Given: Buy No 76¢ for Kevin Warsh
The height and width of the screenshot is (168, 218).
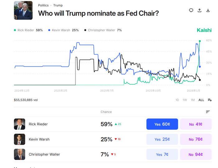Looking at the screenshot, I should click(x=196, y=139).
